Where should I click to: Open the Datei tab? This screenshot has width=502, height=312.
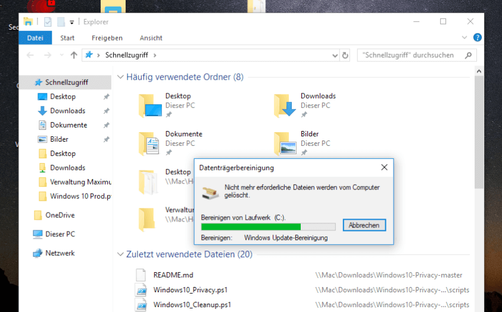tap(35, 38)
